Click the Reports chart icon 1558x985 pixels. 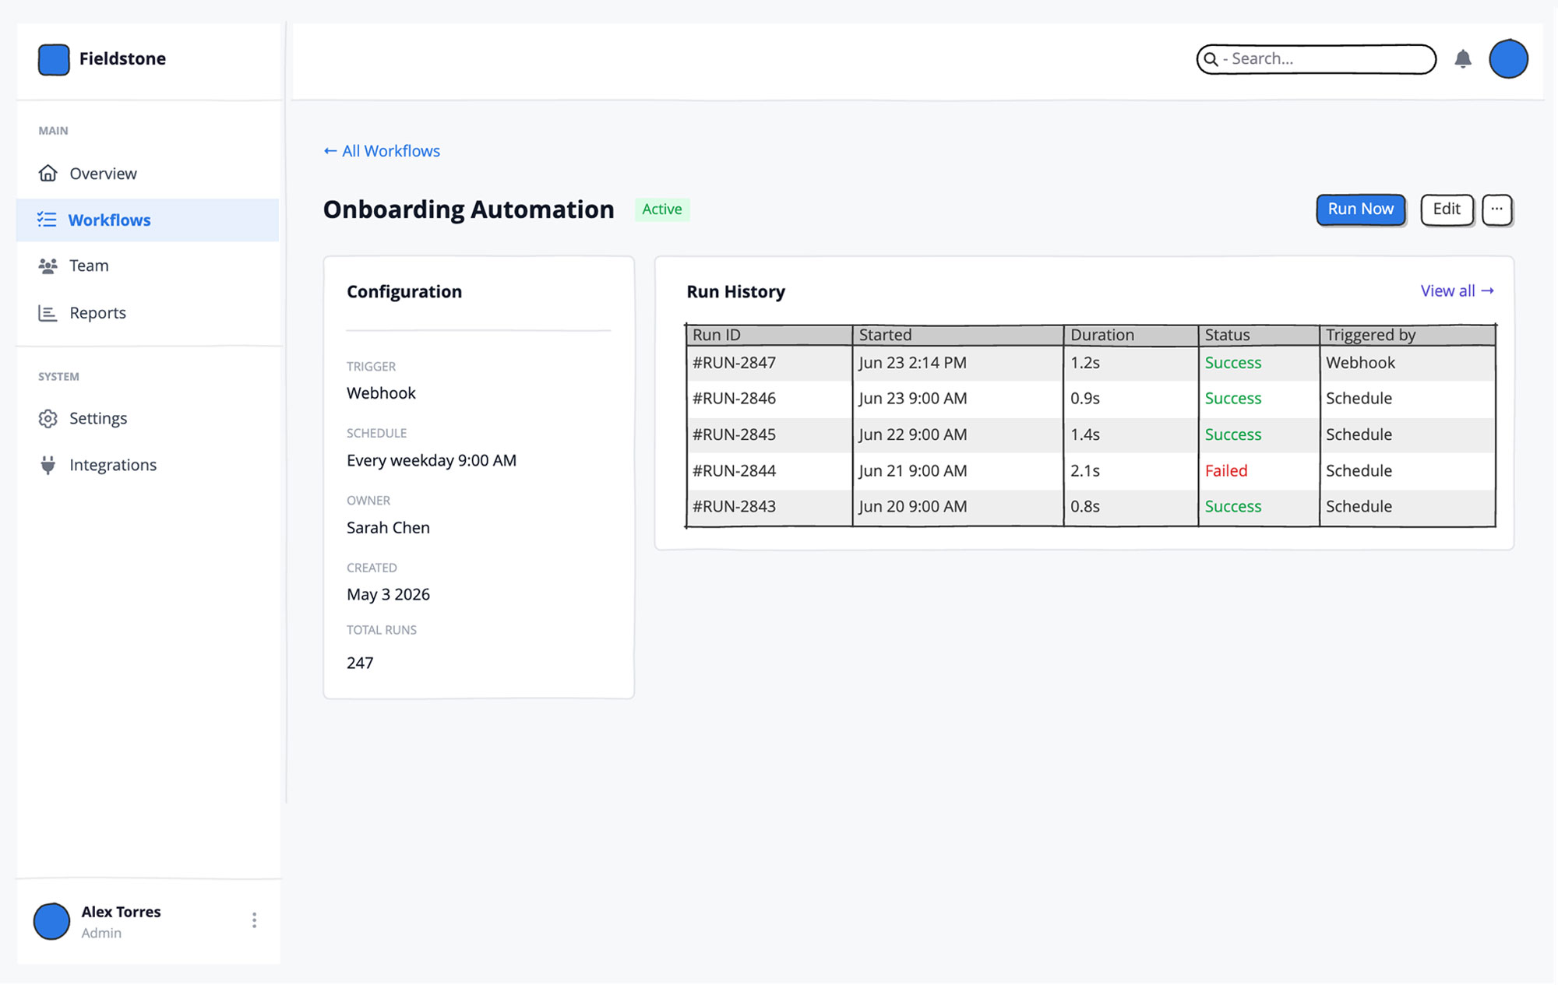[x=48, y=313]
